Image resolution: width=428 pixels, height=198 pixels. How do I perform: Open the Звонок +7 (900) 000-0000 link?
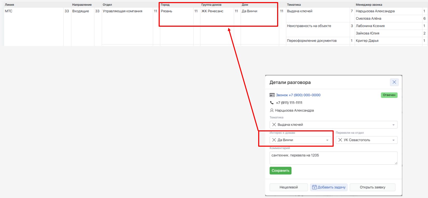coord(298,95)
